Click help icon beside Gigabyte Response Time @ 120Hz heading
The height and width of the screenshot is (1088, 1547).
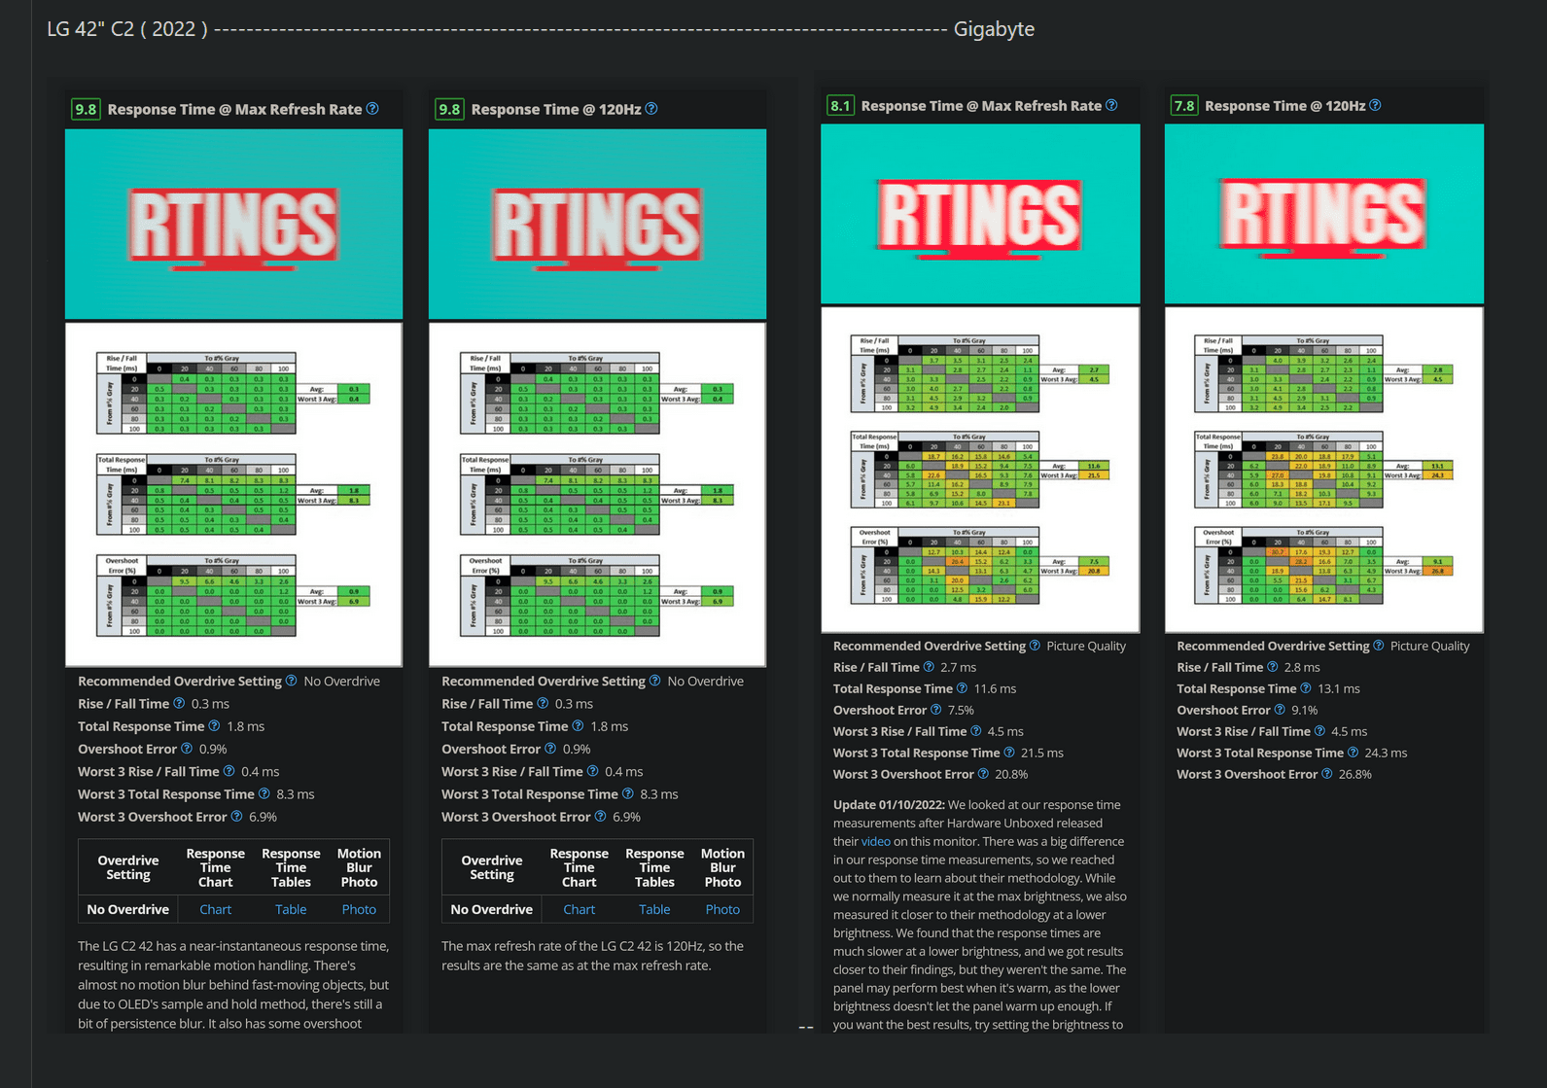tap(1375, 105)
